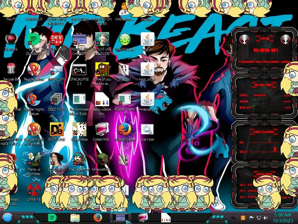Open the DIE PLEASE icon
Screen dimensions: 298x224
pyautogui.click(x=57, y=132)
